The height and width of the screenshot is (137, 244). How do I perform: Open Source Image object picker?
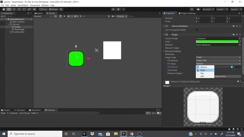[240, 38]
